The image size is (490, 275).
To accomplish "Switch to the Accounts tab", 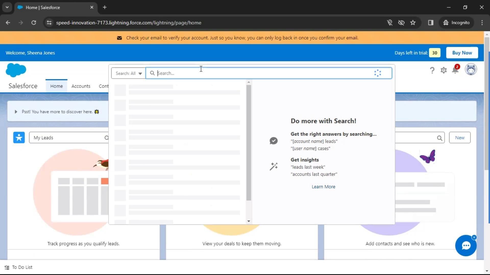I will click(x=81, y=86).
